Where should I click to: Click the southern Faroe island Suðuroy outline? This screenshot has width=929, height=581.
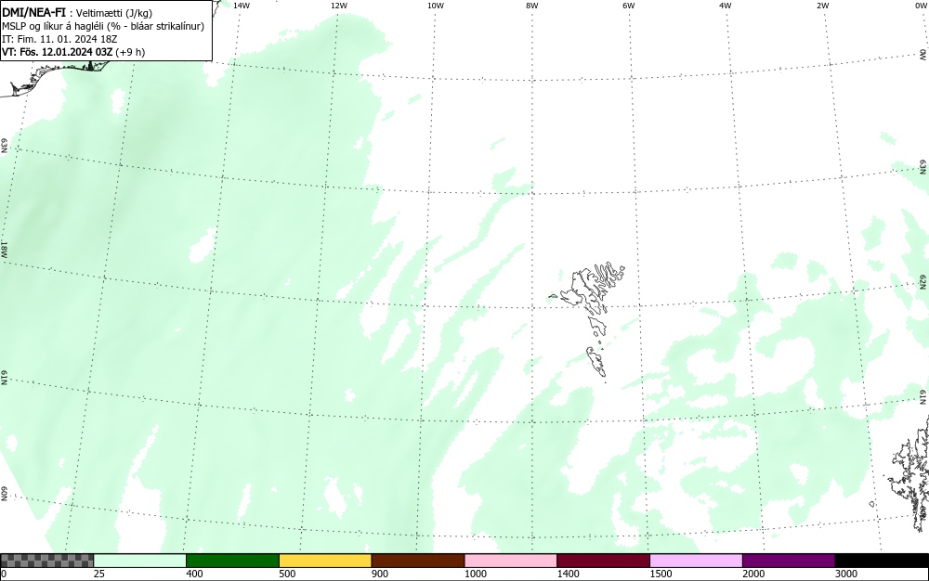click(x=596, y=362)
